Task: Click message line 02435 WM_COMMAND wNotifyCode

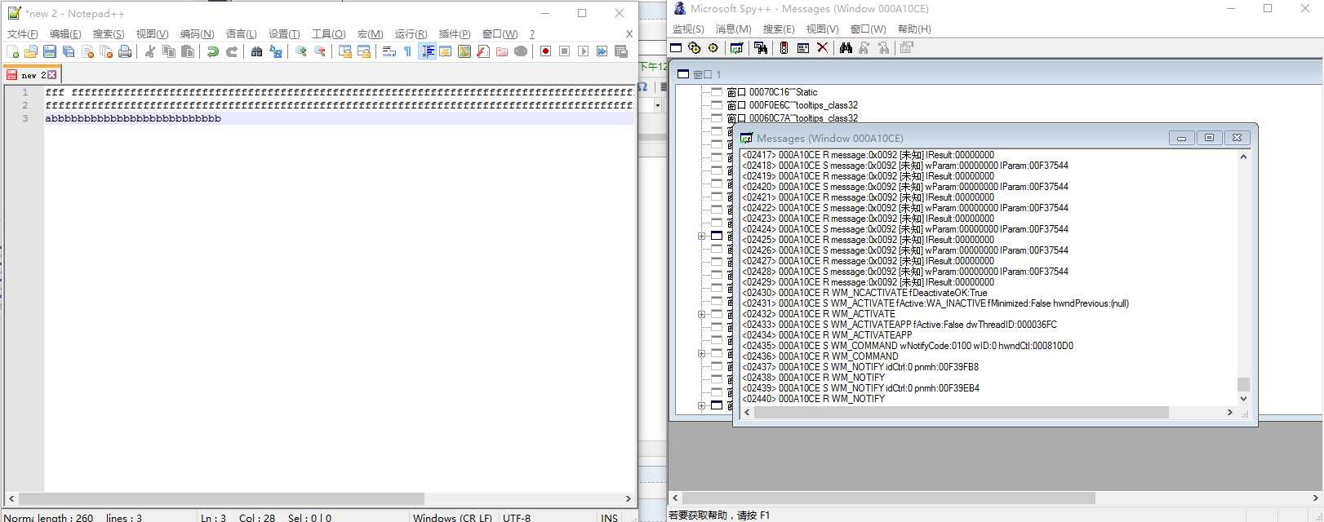Action: coord(908,346)
